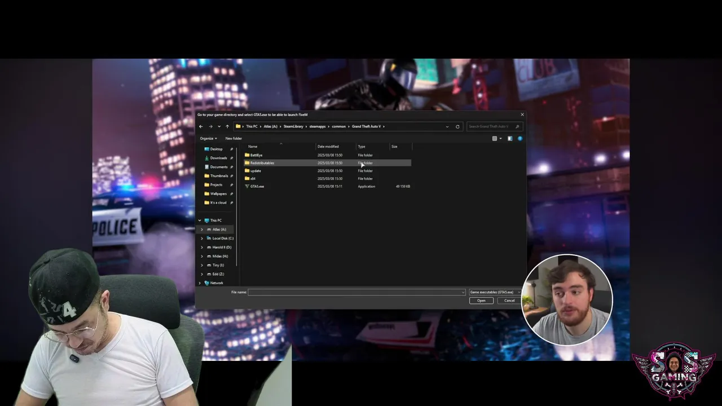The height and width of the screenshot is (406, 722).
Task: Expand the address bar history dropdown
Action: 447,126
